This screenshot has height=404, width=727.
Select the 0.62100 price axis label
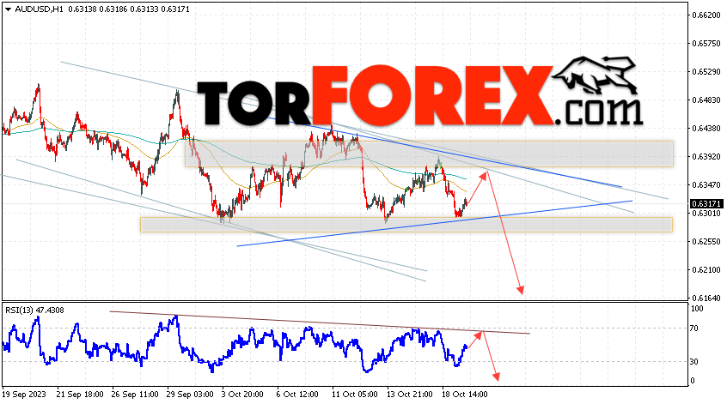point(706,270)
